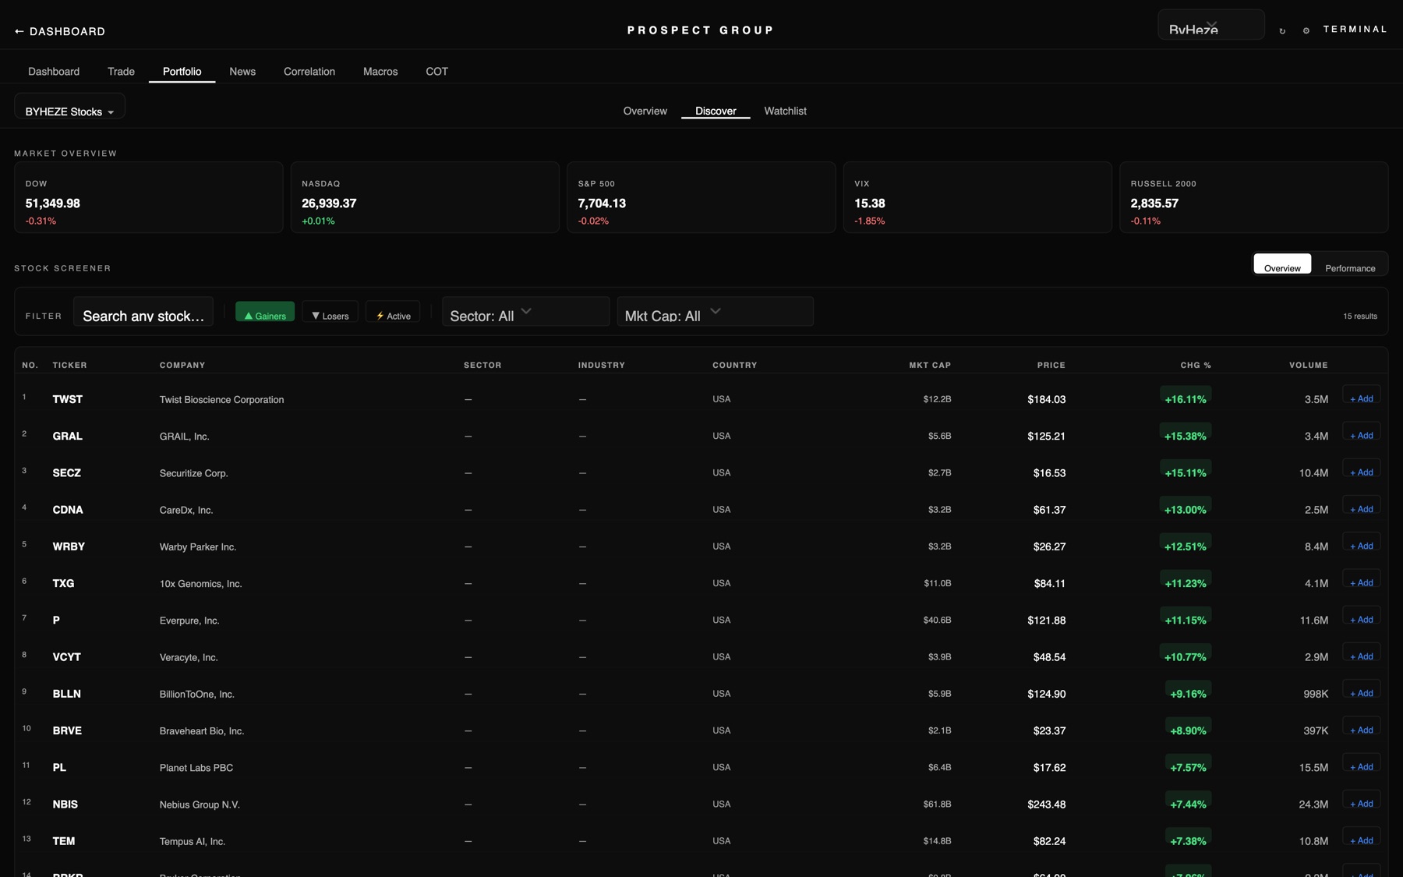Image resolution: width=1403 pixels, height=877 pixels.
Task: Open the News tab
Action: tap(242, 71)
